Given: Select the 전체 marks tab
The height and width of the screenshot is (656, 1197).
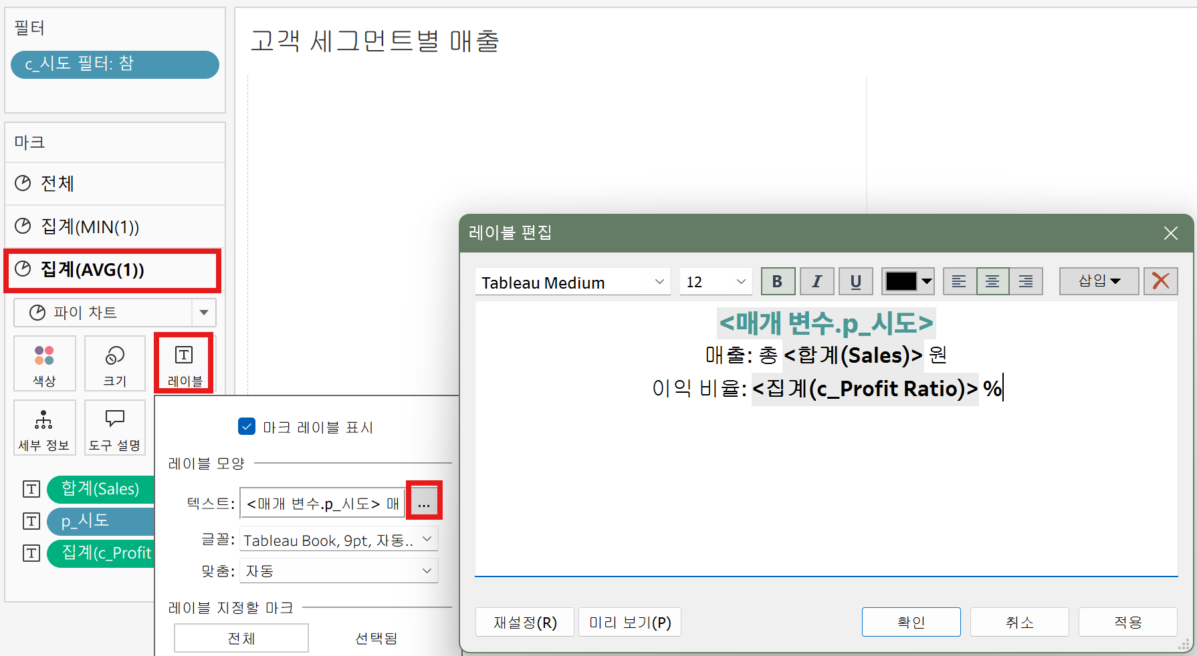Looking at the screenshot, I should click(114, 183).
